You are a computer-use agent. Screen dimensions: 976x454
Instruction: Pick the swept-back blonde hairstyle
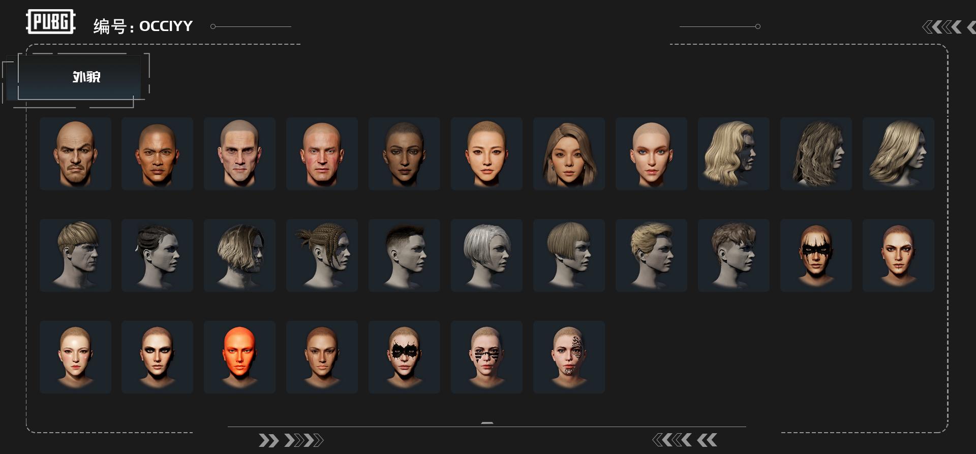(x=651, y=255)
